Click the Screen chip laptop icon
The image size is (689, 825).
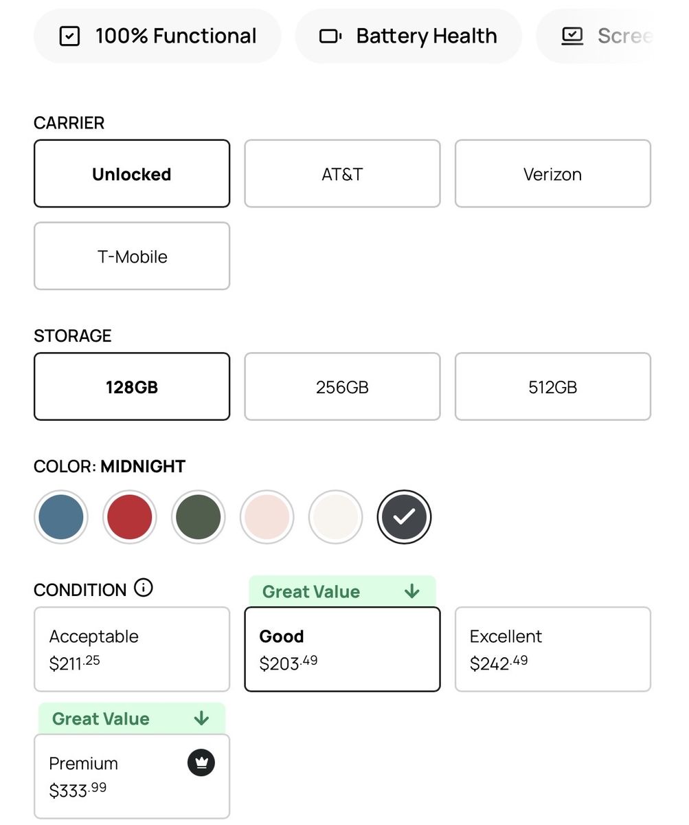pyautogui.click(x=572, y=36)
